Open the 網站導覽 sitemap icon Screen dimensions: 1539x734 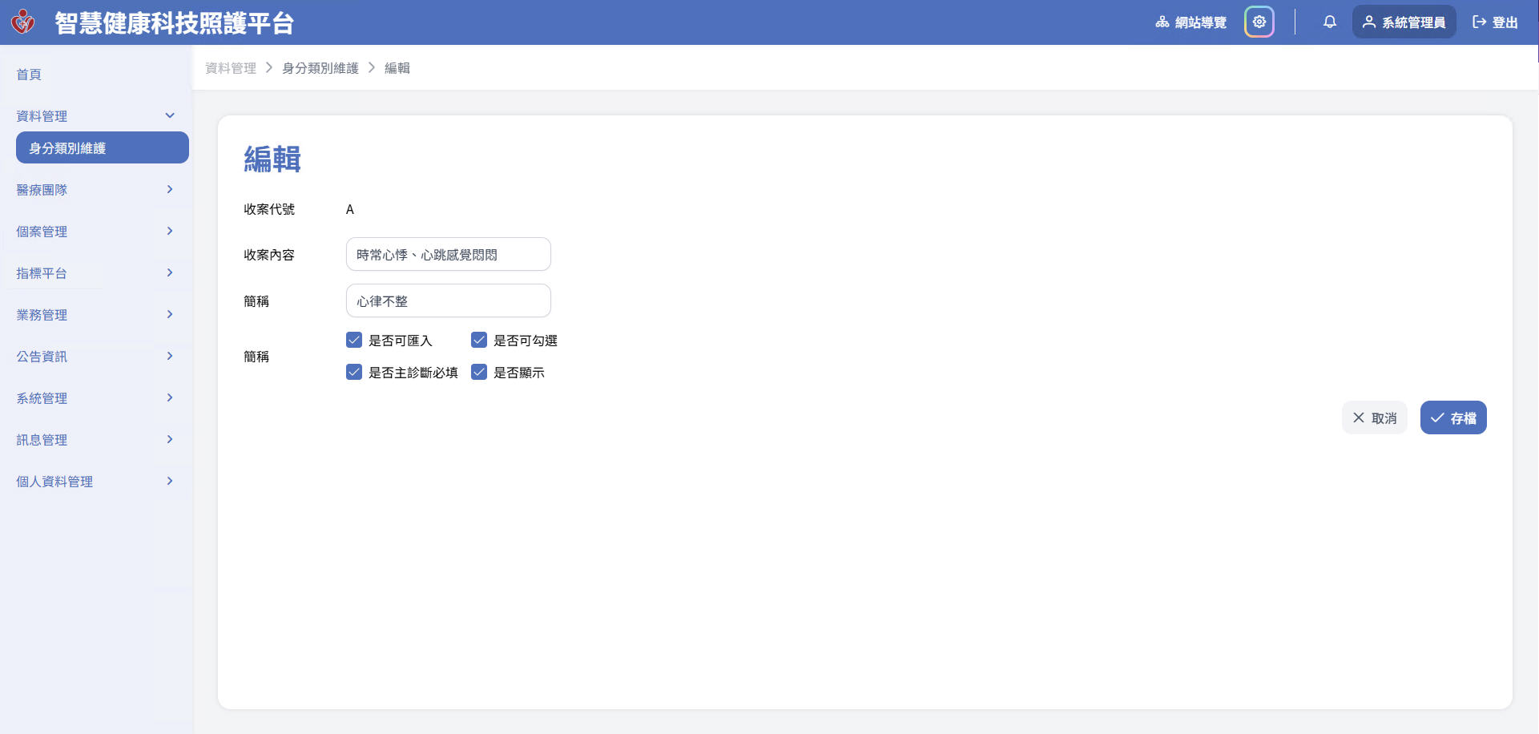(1162, 22)
